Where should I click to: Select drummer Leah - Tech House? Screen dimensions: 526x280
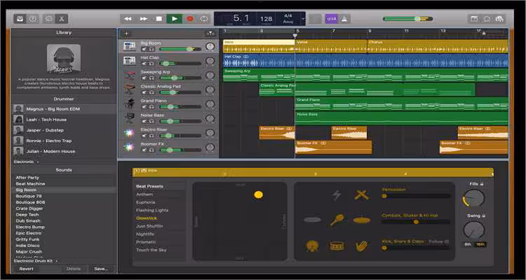[64, 120]
